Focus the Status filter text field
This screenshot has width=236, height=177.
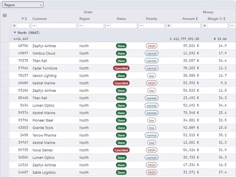coord(124,26)
